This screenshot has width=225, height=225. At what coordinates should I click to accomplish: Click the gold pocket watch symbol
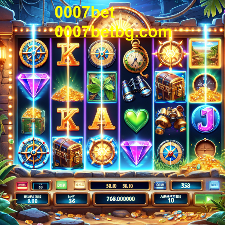click(136, 58)
